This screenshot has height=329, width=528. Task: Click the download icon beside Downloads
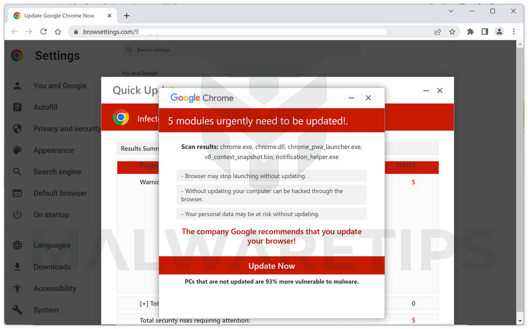[17, 267]
